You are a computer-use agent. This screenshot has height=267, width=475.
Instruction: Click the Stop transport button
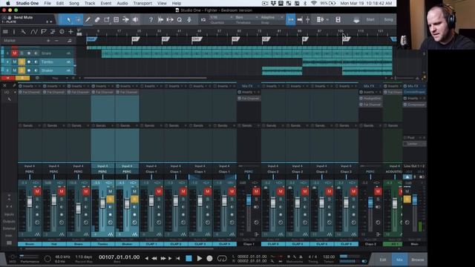(x=189, y=259)
